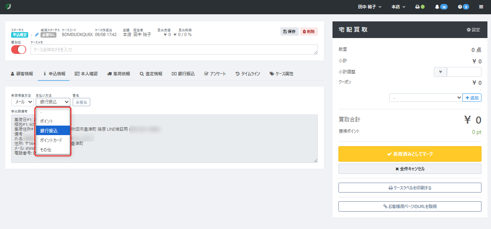Focus the 小計調整 amount field

464,72
